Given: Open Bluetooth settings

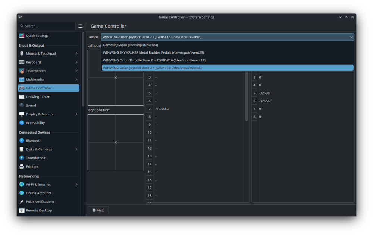Looking at the screenshot, I should pyautogui.click(x=49, y=141).
